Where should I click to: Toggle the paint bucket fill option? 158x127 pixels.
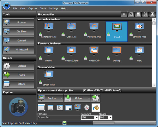(96, 108)
